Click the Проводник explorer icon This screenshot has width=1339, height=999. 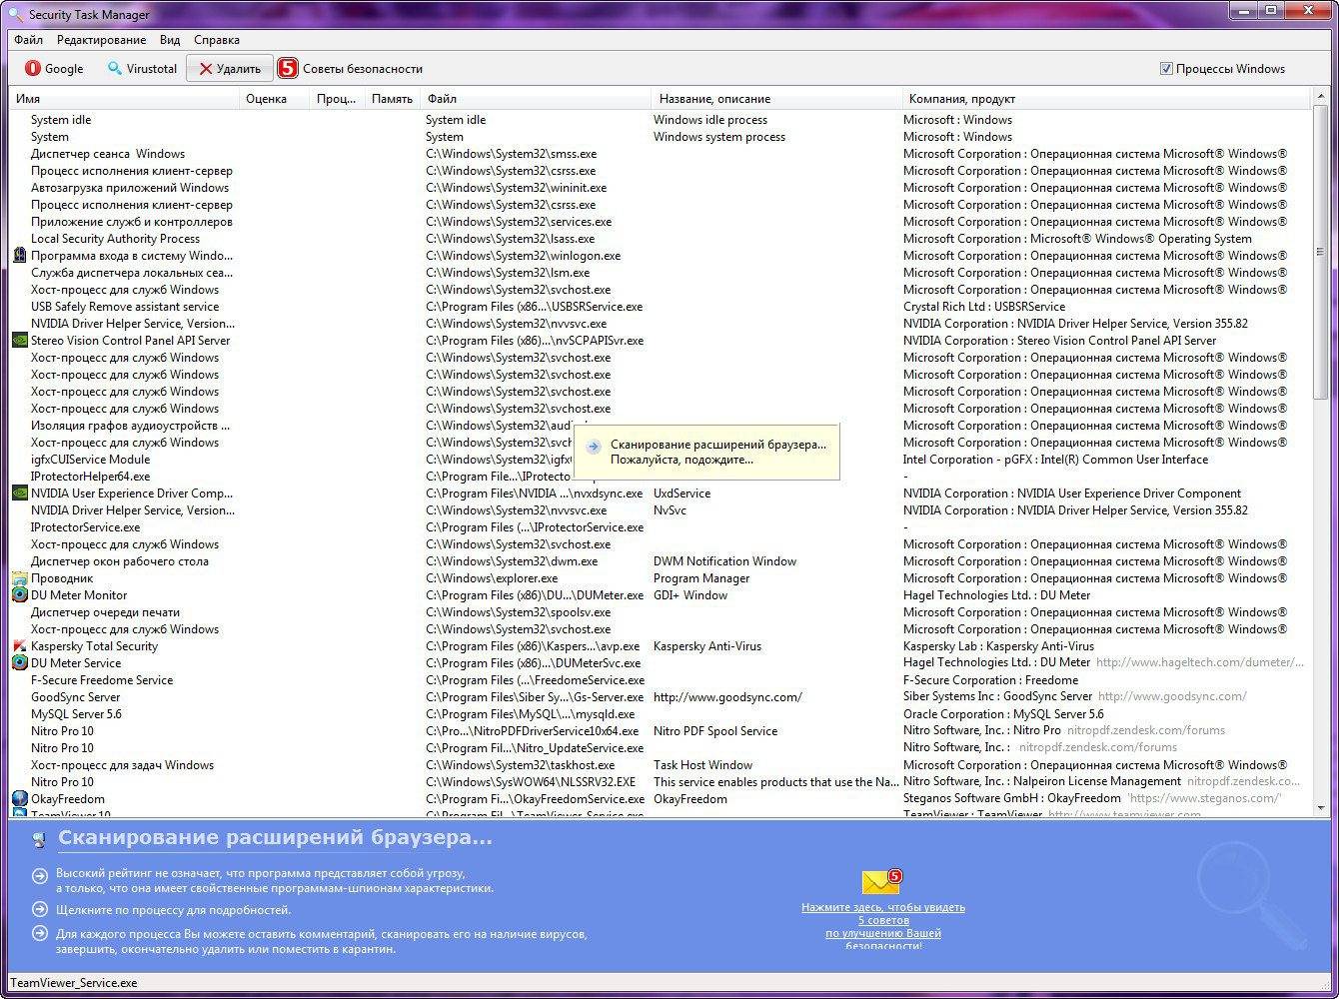pyautogui.click(x=19, y=578)
